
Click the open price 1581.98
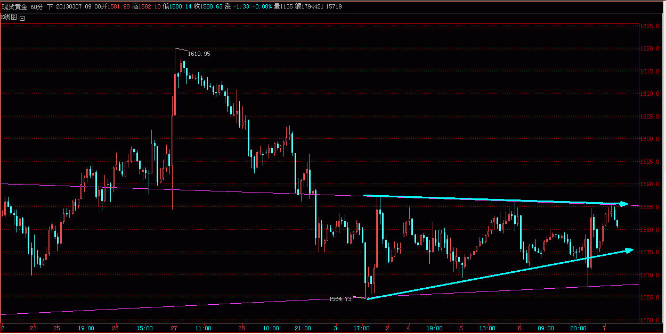119,6
